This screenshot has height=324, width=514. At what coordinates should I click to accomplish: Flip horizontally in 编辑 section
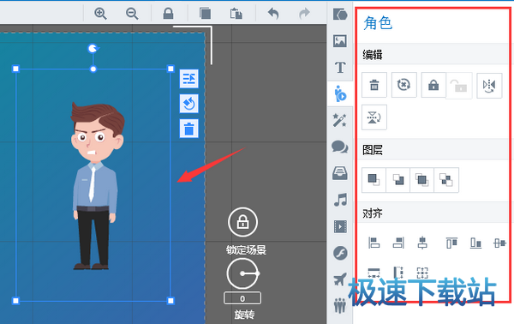coord(489,86)
